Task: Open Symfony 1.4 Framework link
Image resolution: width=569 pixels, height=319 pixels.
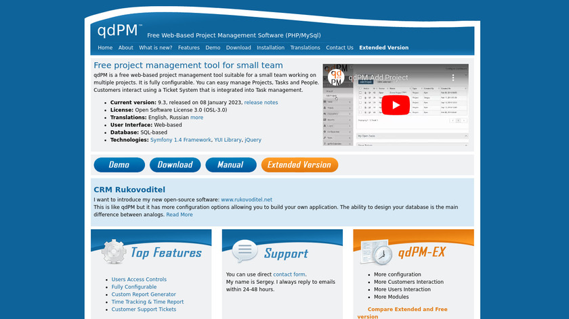Action: [x=180, y=140]
